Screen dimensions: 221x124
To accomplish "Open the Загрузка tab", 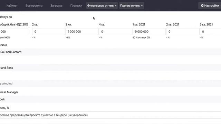I will pos(56,6).
